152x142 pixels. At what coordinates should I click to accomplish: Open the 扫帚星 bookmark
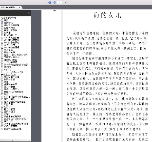point(7,33)
